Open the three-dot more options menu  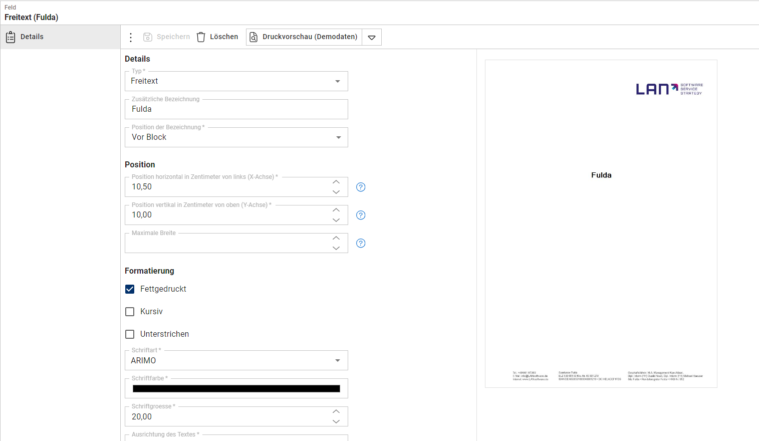[x=131, y=37]
